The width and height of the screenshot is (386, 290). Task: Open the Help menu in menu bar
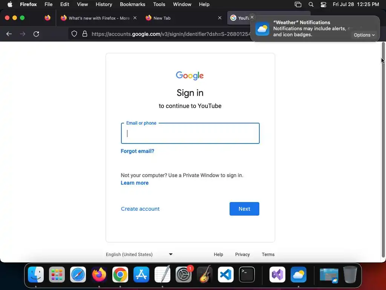tap(204, 5)
